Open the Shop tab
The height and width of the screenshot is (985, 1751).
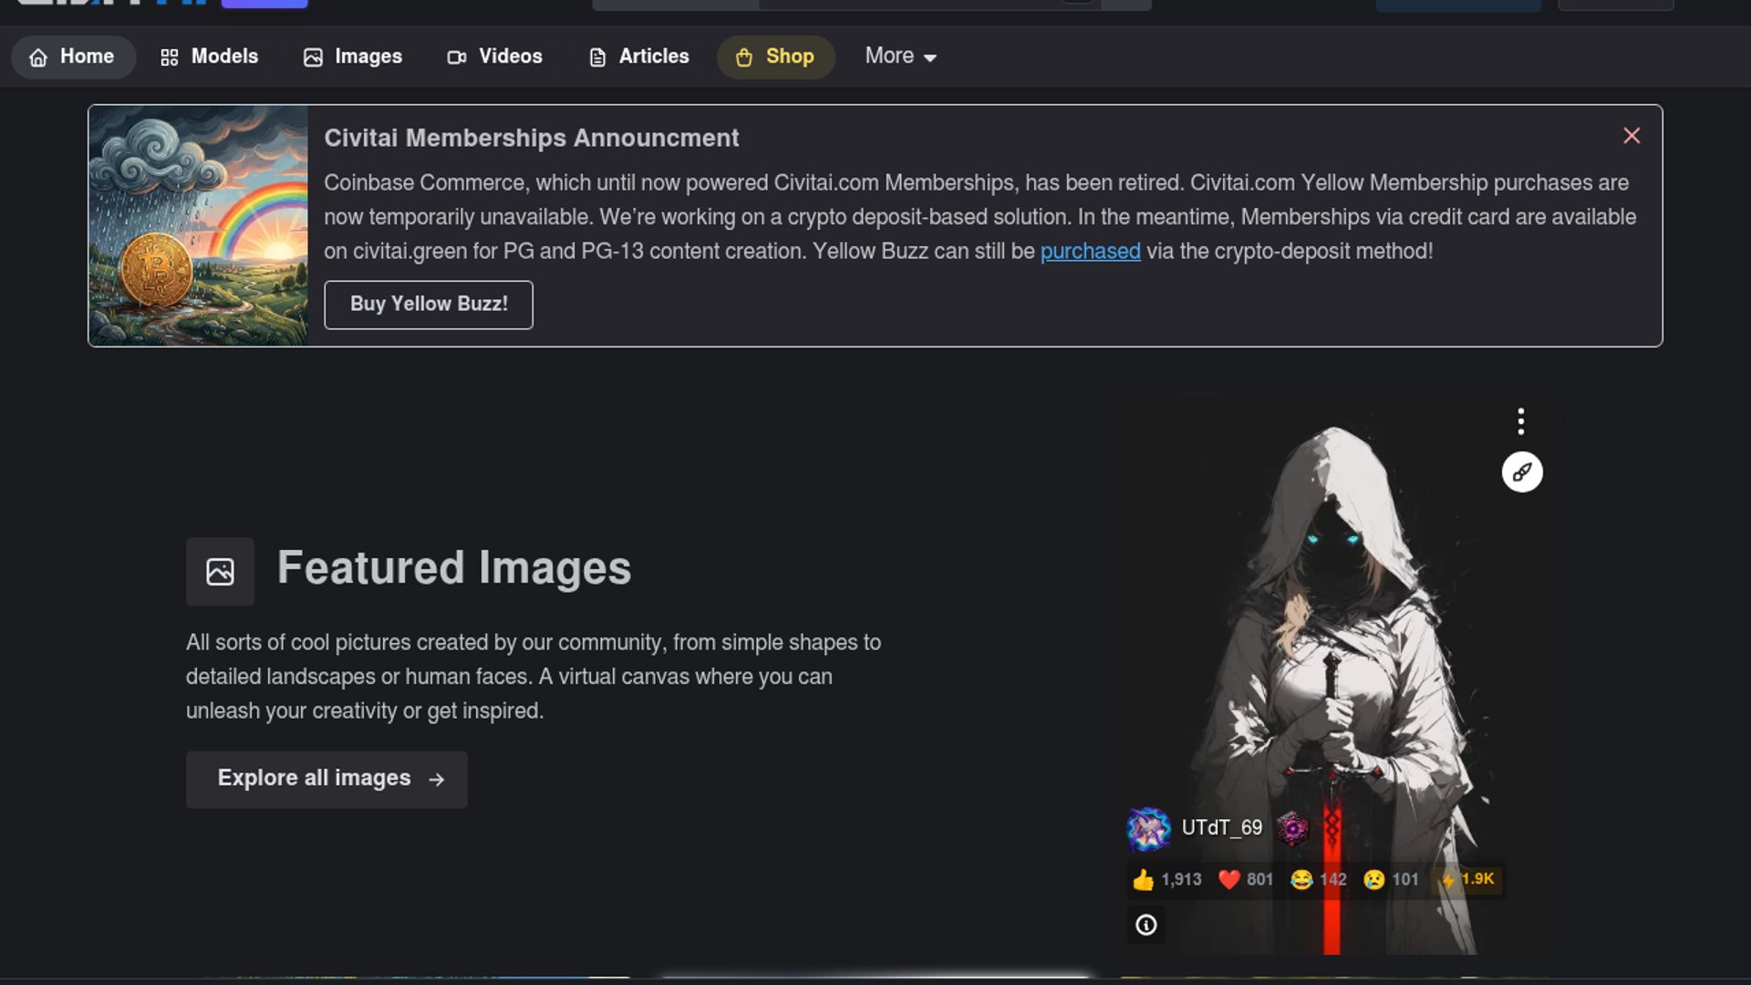pos(775,57)
